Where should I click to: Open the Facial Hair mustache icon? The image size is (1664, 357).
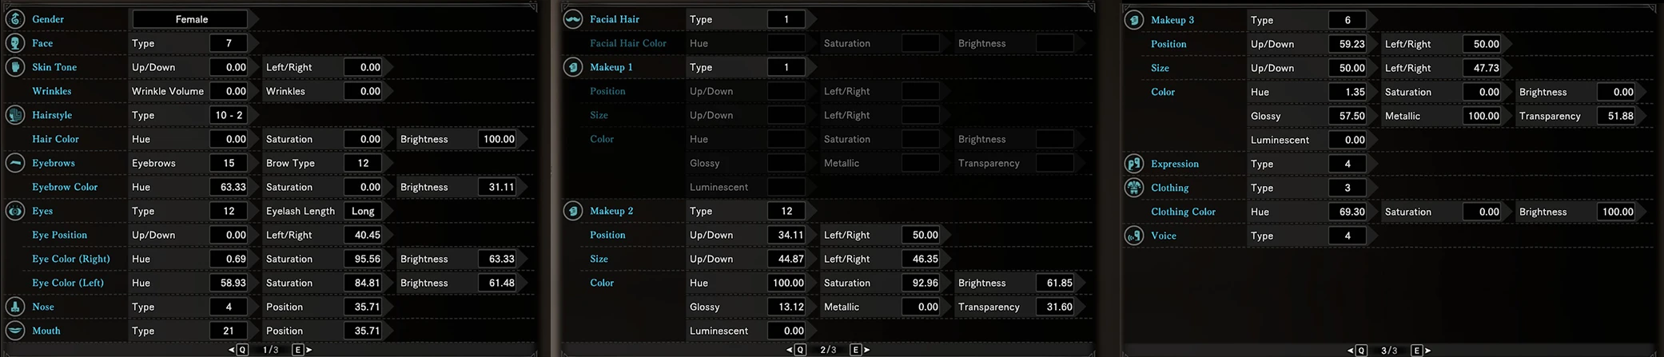point(573,19)
